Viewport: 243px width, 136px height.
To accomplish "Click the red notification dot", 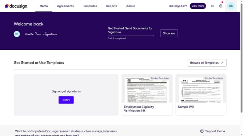I will [x=222, y=2].
